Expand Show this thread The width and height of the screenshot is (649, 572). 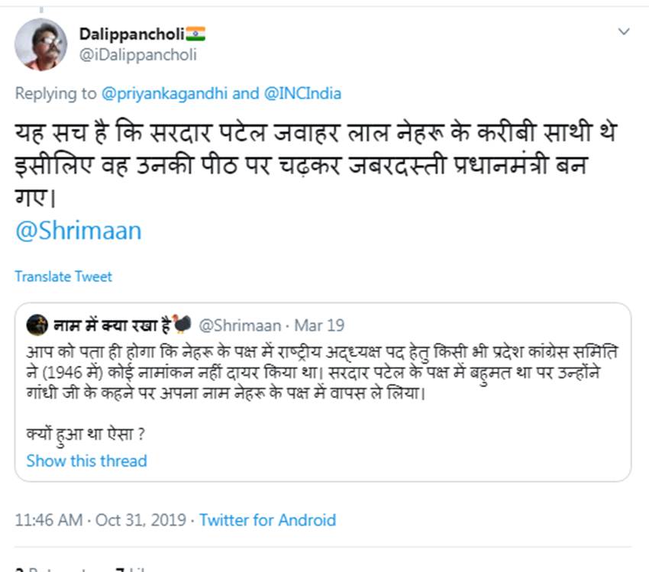pyautogui.click(x=86, y=461)
